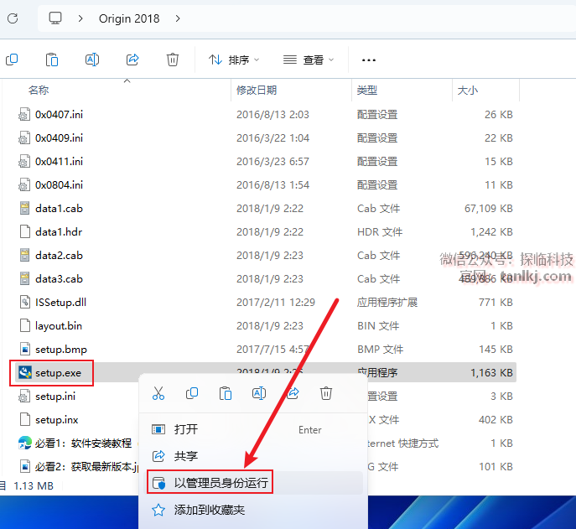Click the toolbar Paste icon
The height and width of the screenshot is (529, 576).
tap(52, 60)
